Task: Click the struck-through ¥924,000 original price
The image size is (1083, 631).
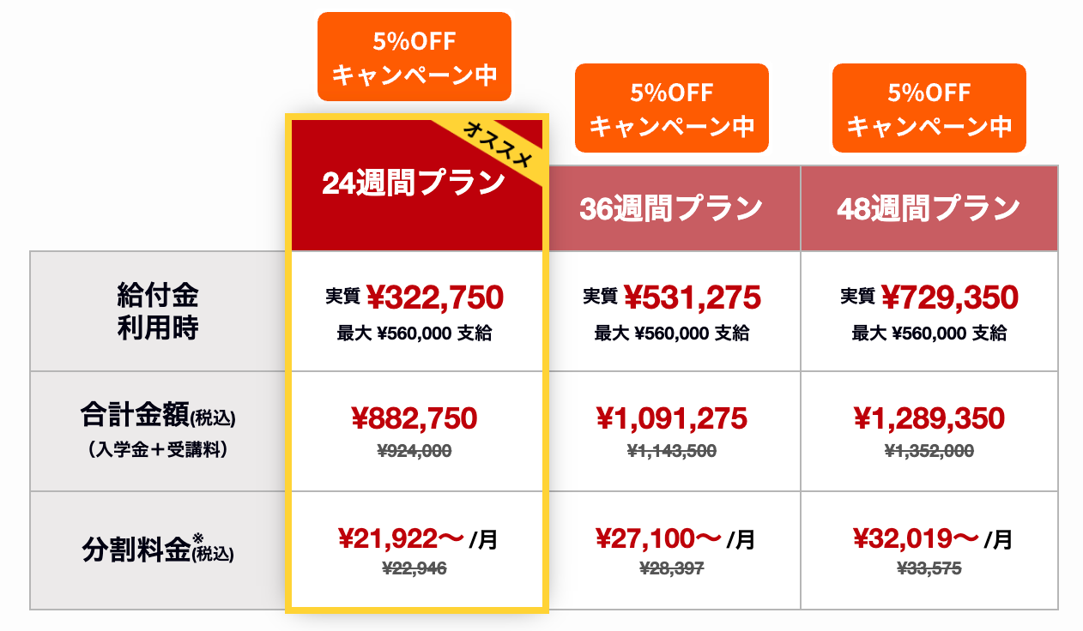Action: click(414, 451)
